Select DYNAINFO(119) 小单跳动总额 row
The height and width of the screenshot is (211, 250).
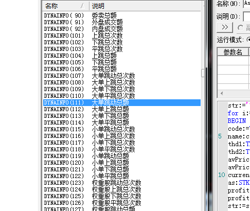(x=122, y=156)
